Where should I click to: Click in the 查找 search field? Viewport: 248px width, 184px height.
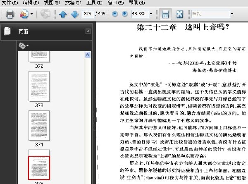(210, 14)
